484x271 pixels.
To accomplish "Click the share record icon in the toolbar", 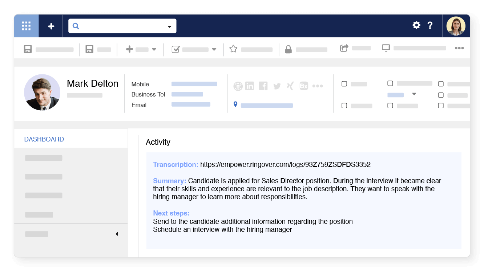I will pos(344,48).
